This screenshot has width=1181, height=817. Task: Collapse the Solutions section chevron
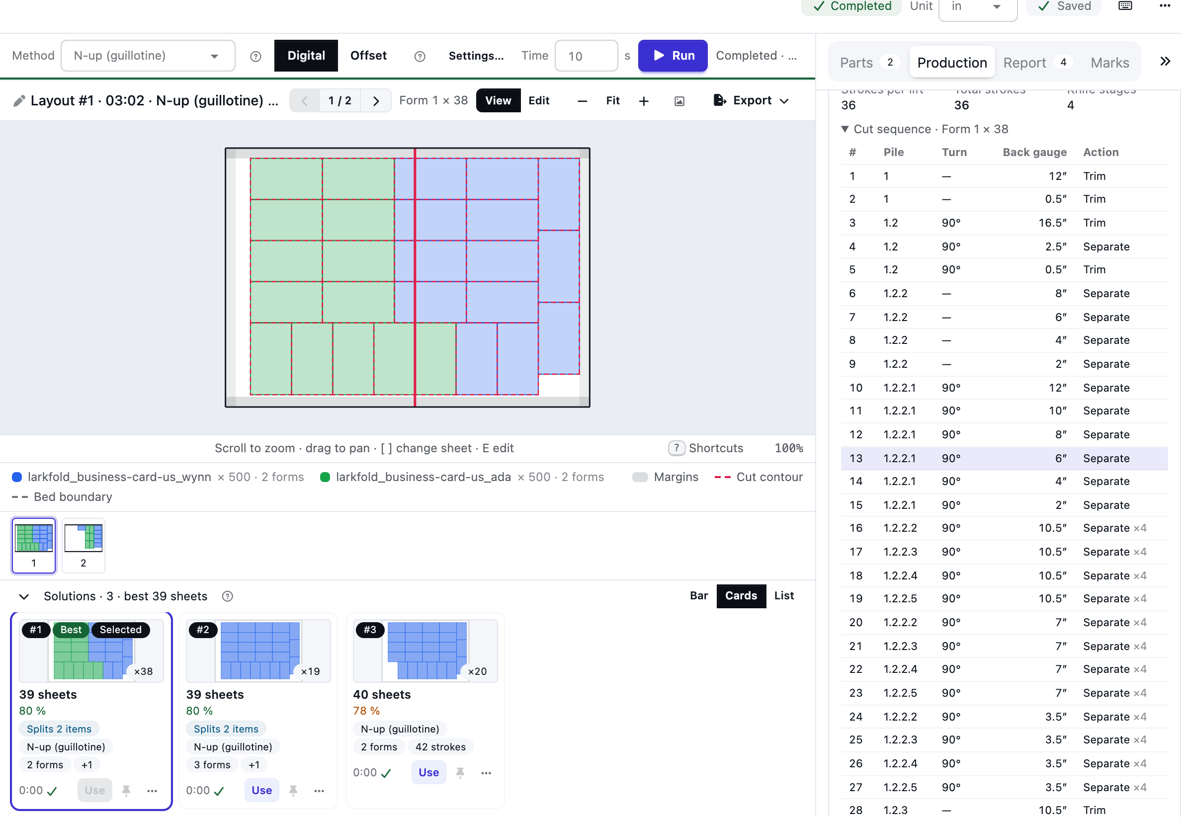click(x=23, y=596)
